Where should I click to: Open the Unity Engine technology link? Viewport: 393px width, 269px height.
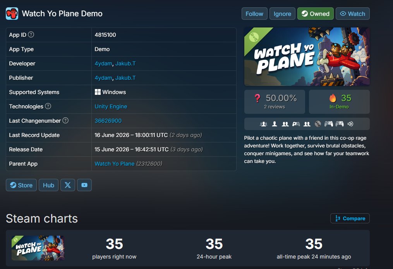tap(111, 106)
